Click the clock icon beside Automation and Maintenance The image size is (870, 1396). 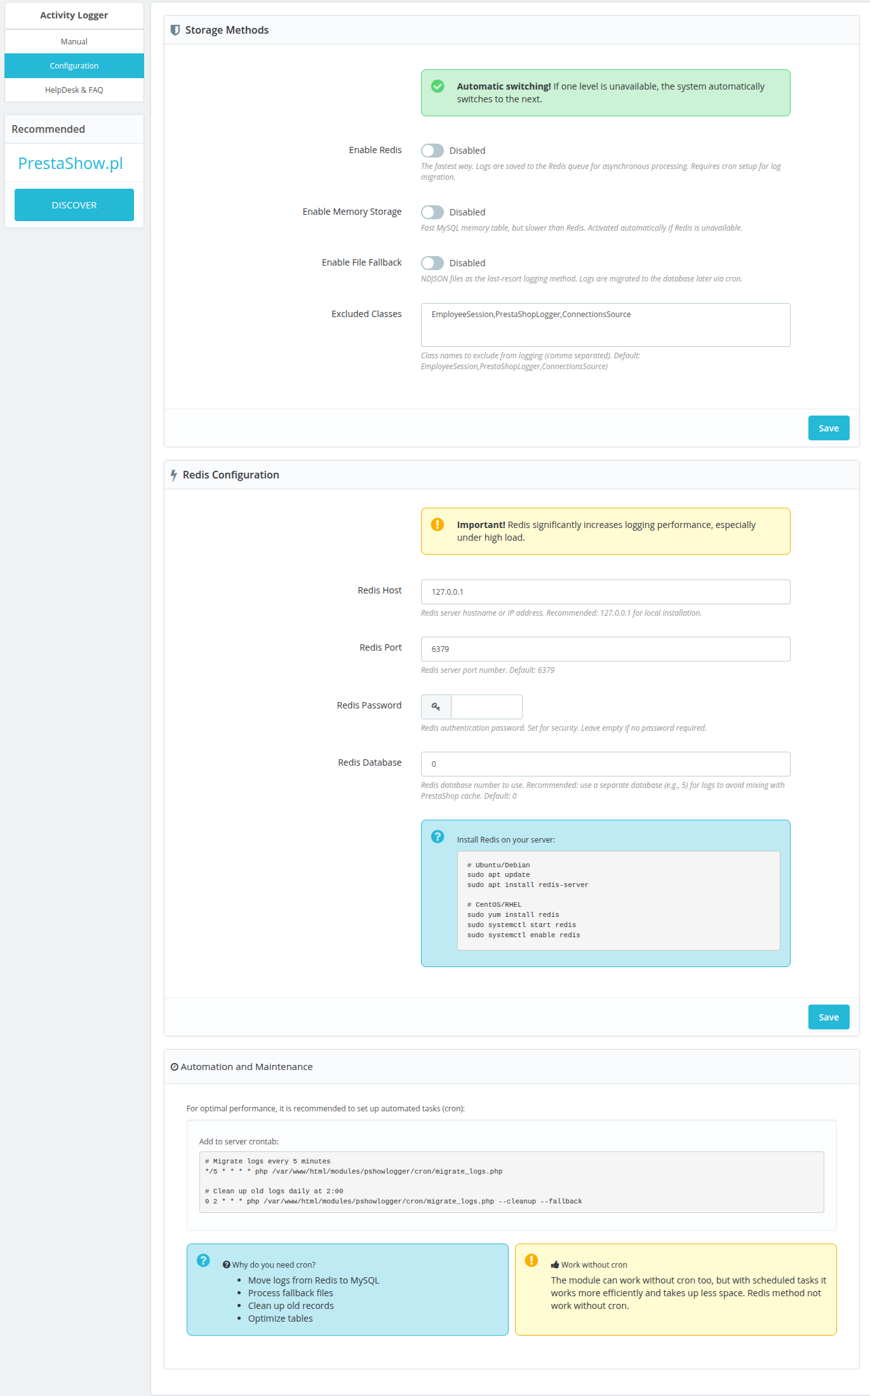pyautogui.click(x=175, y=1067)
